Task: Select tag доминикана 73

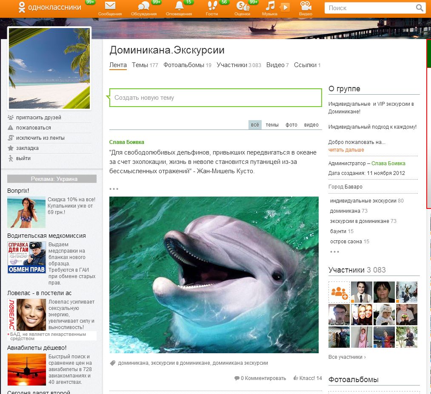Action: pos(348,211)
